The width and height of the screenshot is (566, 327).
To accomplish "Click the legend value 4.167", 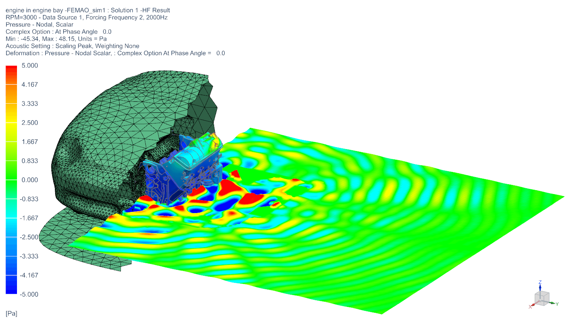I will click(x=30, y=84).
